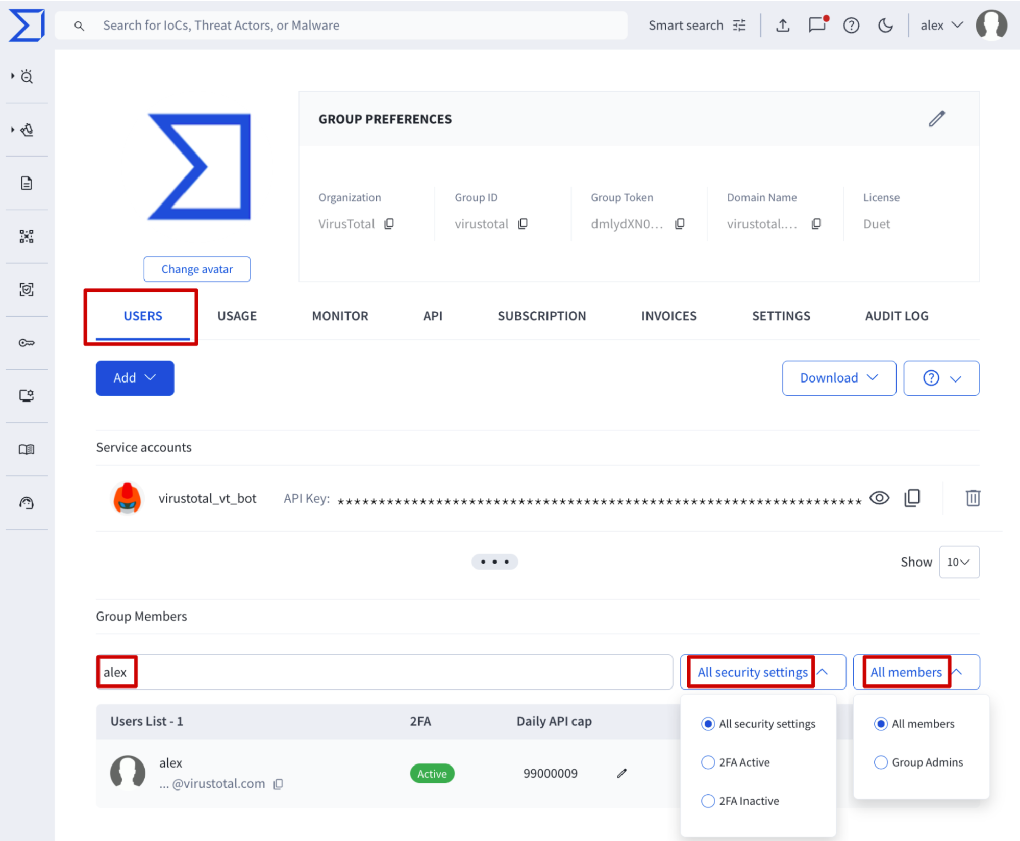Edit alex's daily API cap

(621, 773)
